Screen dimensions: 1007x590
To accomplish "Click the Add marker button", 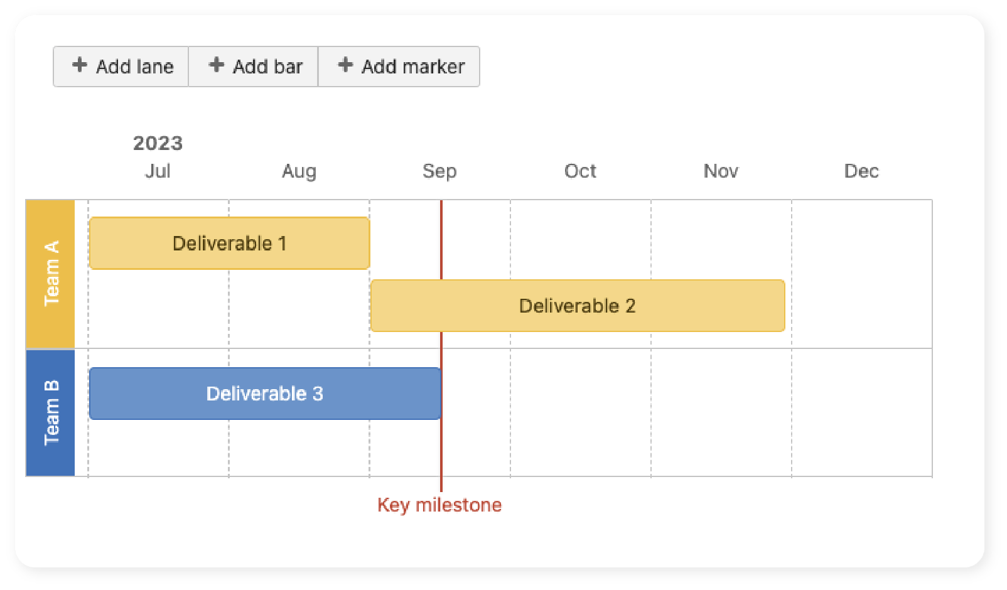I will tap(400, 65).
